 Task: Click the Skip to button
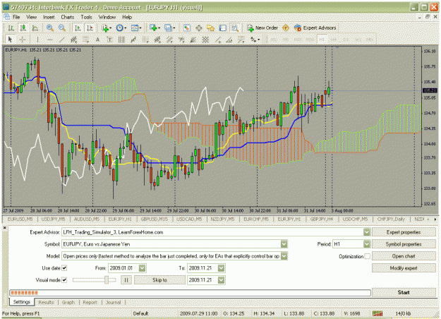click(159, 280)
